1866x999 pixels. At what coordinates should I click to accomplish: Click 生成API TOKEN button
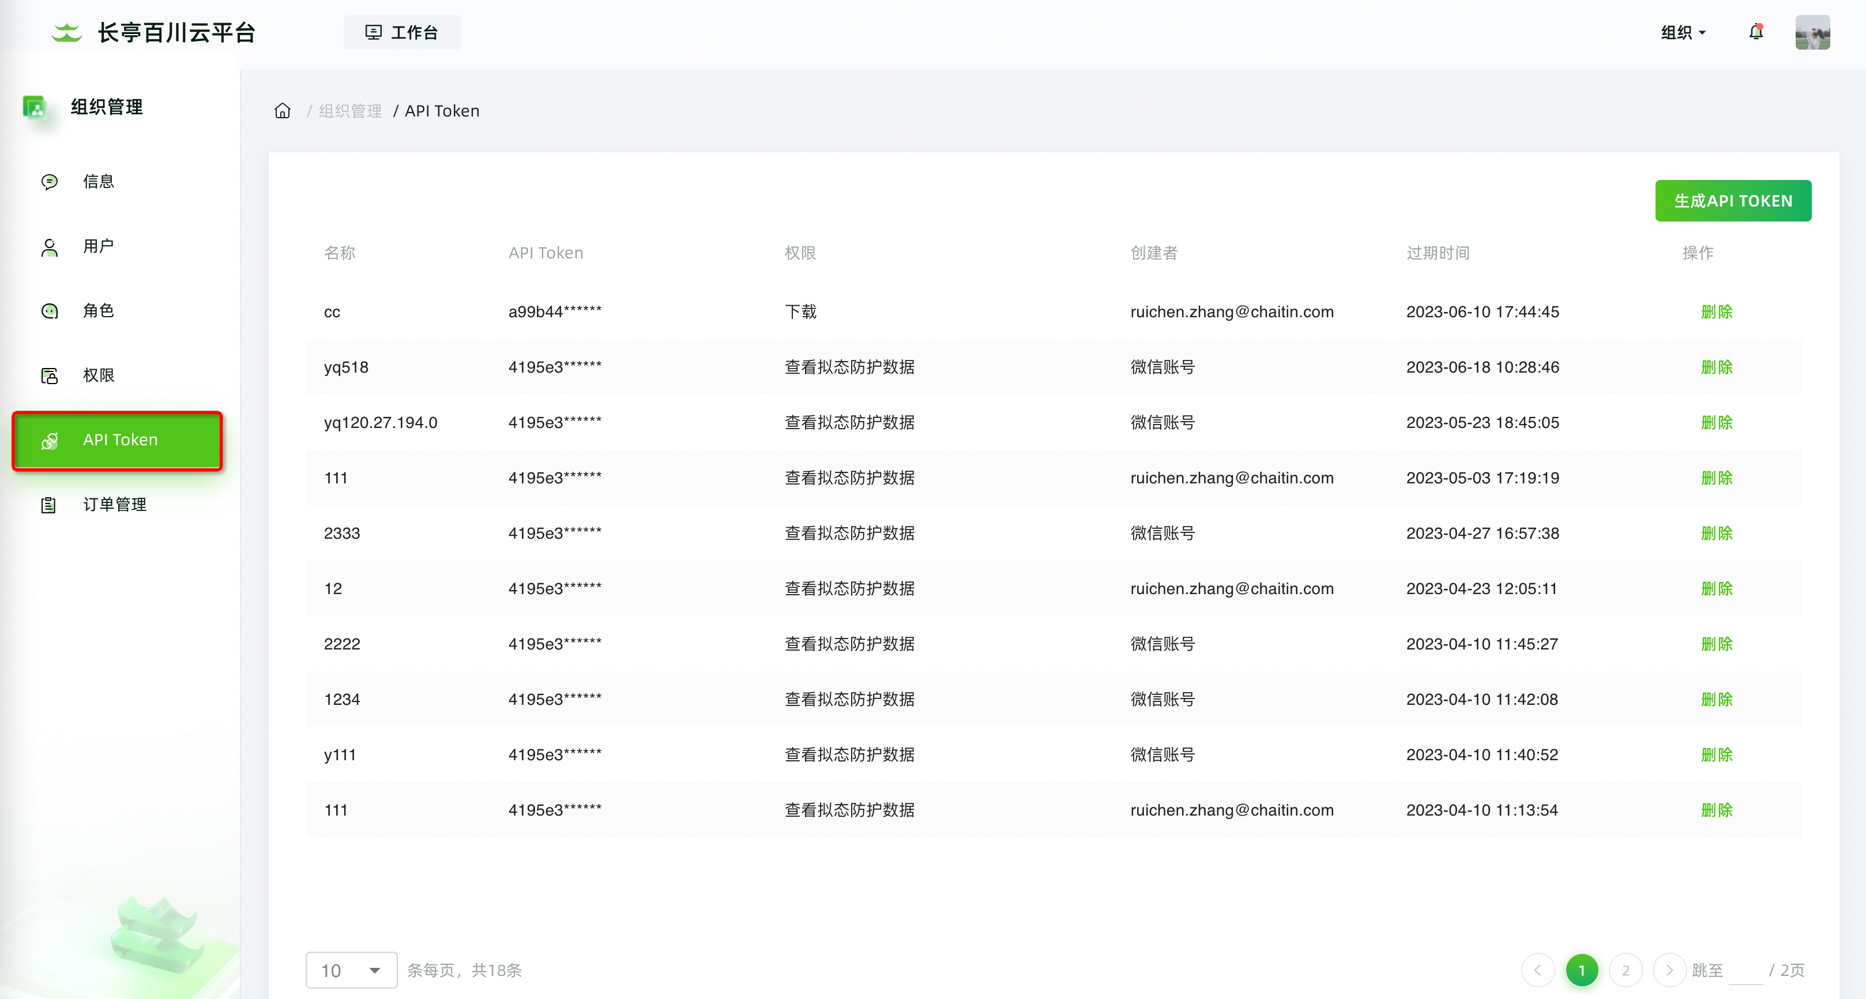point(1733,201)
